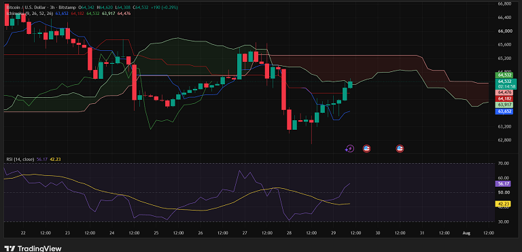Click the change value +190 (+0.29%)
The height and width of the screenshot is (252, 522).
(164, 7)
